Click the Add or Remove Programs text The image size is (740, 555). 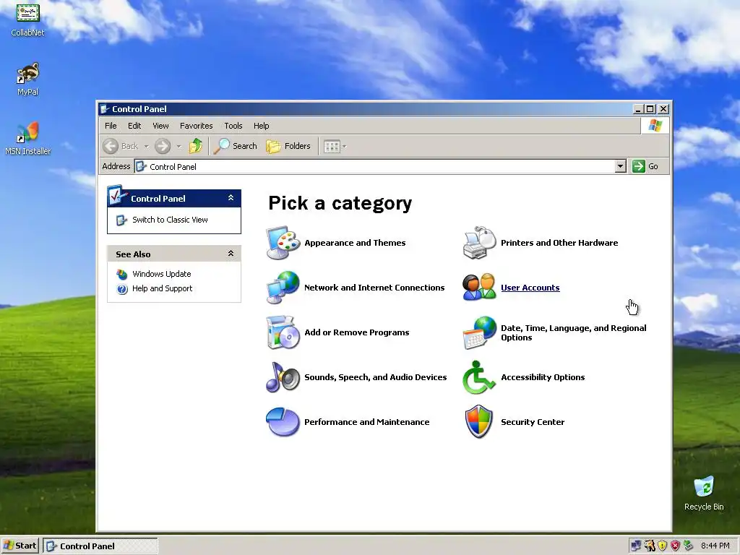[357, 332]
